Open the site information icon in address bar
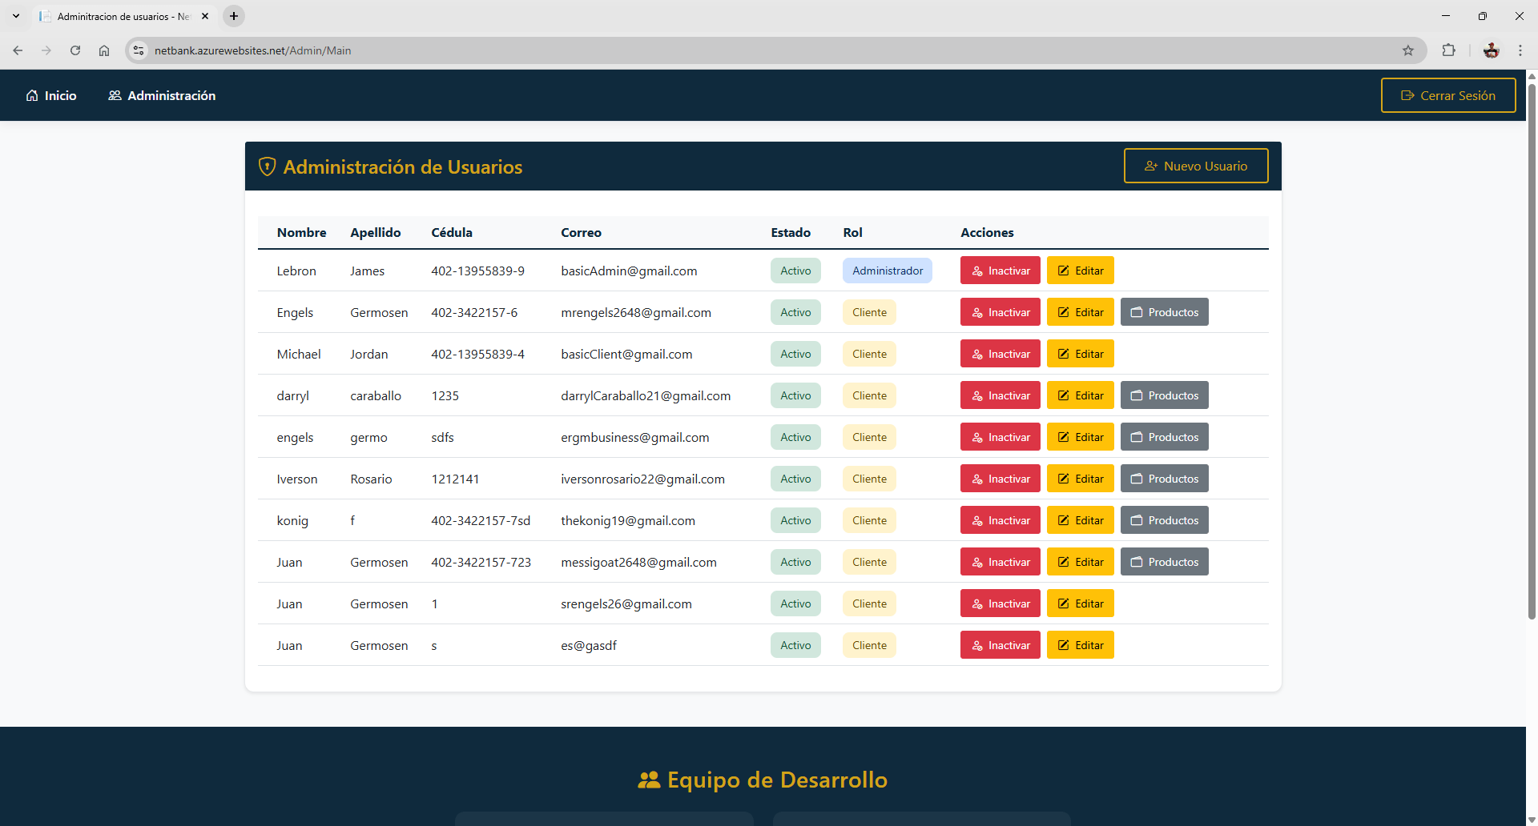This screenshot has height=826, width=1538. pyautogui.click(x=139, y=50)
